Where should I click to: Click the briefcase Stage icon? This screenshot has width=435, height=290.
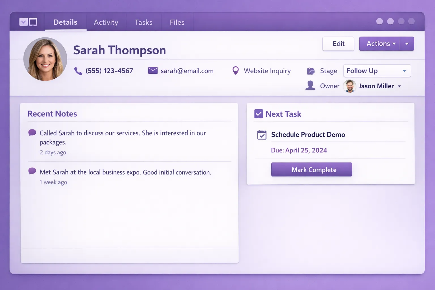click(x=311, y=71)
